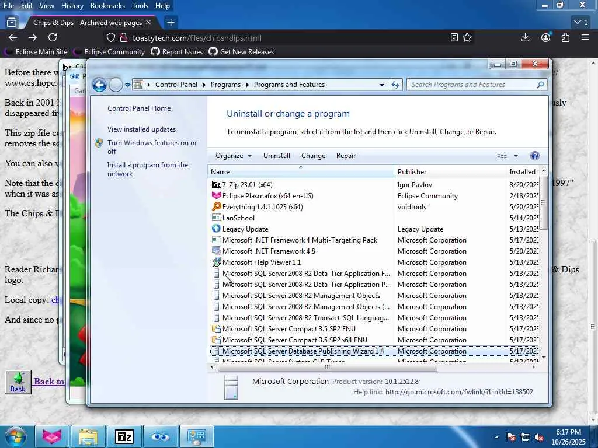Viewport: 598px width, 448px height.
Task: Click the Change button
Action: click(x=313, y=156)
